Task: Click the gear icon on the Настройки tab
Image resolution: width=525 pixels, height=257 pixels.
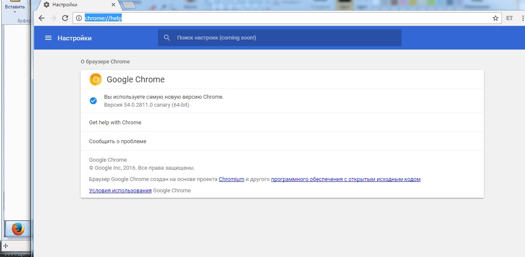Action: point(46,5)
